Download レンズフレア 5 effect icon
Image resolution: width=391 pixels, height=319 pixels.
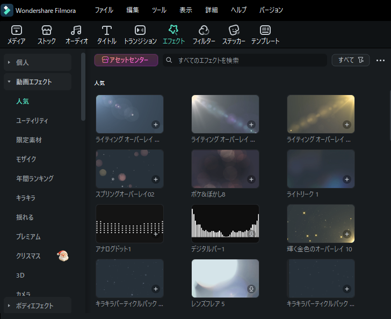tap(251, 289)
